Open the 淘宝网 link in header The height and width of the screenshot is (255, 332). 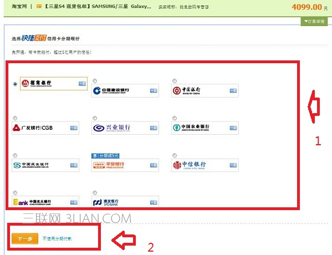[x=19, y=6]
